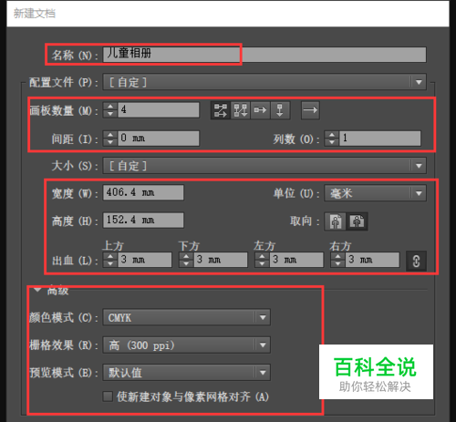Collapse the 高级 advanced section triangle
This screenshot has height=422, width=456.
[x=37, y=290]
